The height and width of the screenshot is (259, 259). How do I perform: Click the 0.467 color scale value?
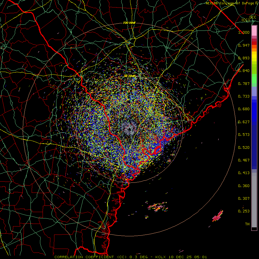tap(244, 160)
